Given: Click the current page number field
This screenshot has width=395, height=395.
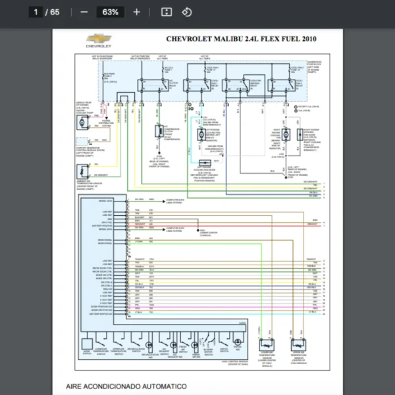Looking at the screenshot, I should click(36, 12).
